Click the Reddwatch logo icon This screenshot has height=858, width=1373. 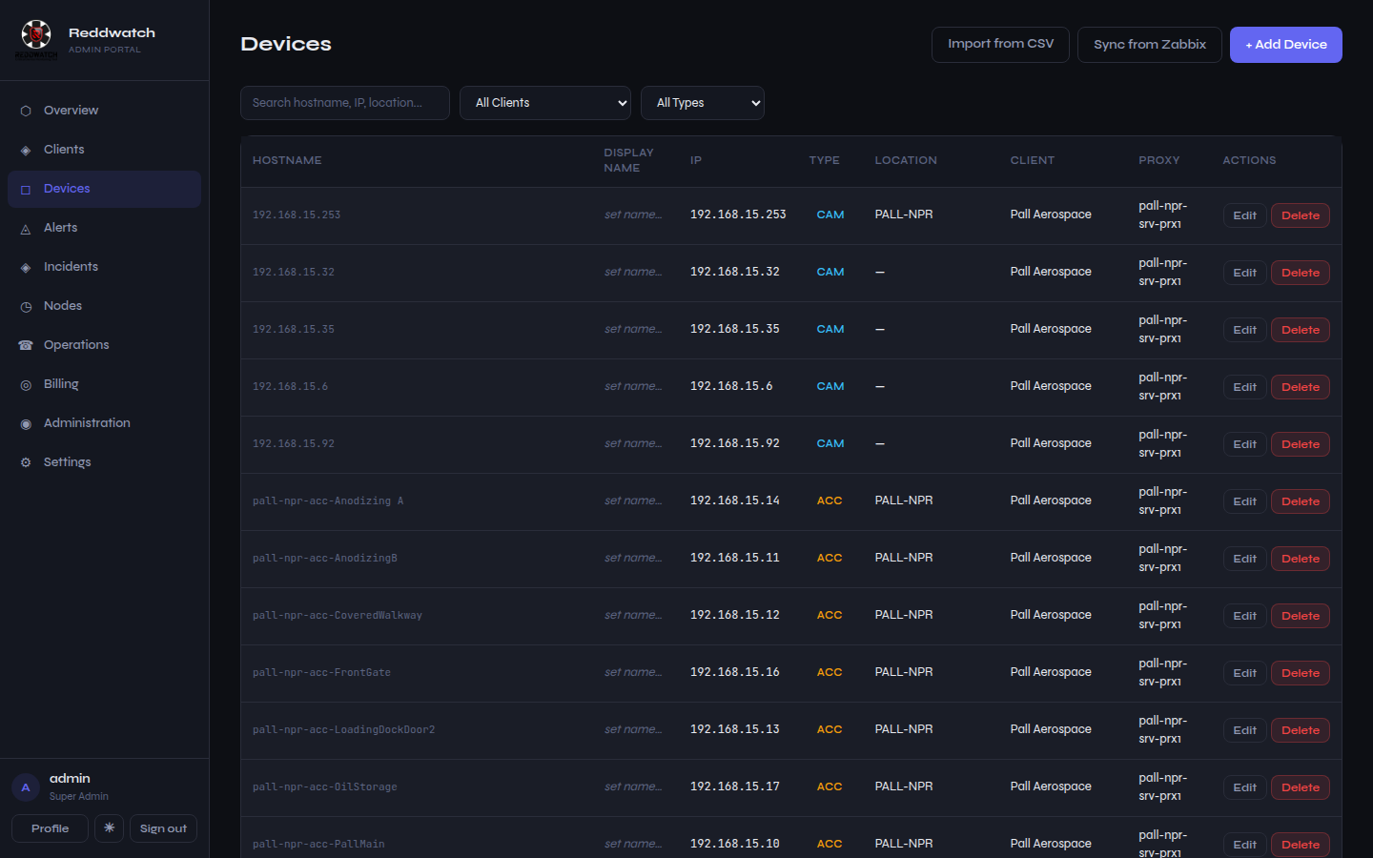coord(36,35)
